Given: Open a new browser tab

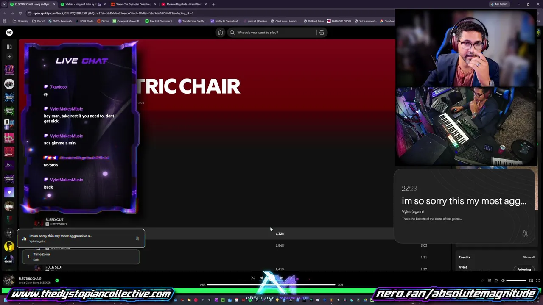Looking at the screenshot, I should point(213,4).
